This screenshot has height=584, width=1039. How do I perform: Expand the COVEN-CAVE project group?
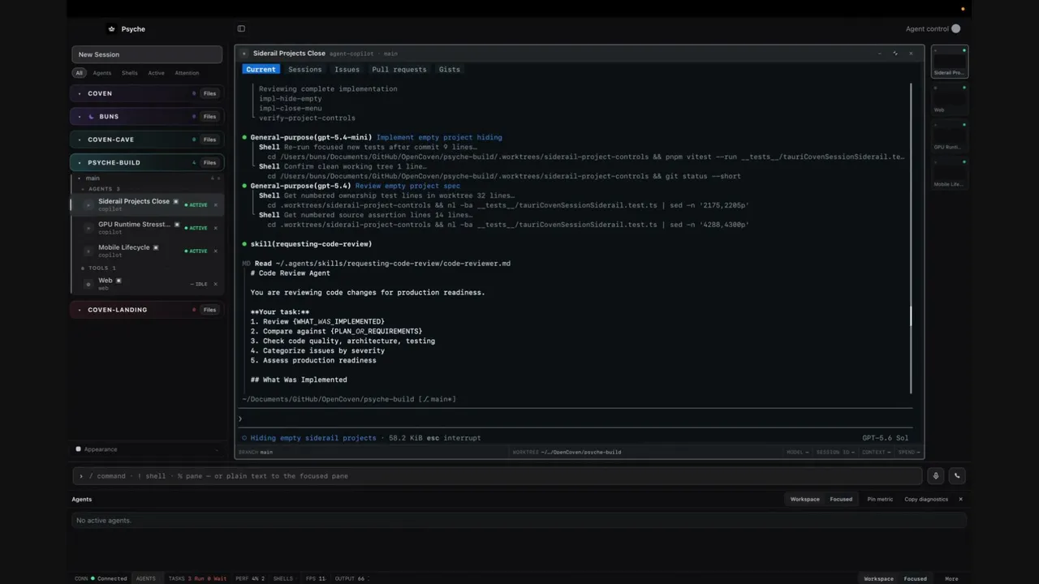pyautogui.click(x=79, y=140)
